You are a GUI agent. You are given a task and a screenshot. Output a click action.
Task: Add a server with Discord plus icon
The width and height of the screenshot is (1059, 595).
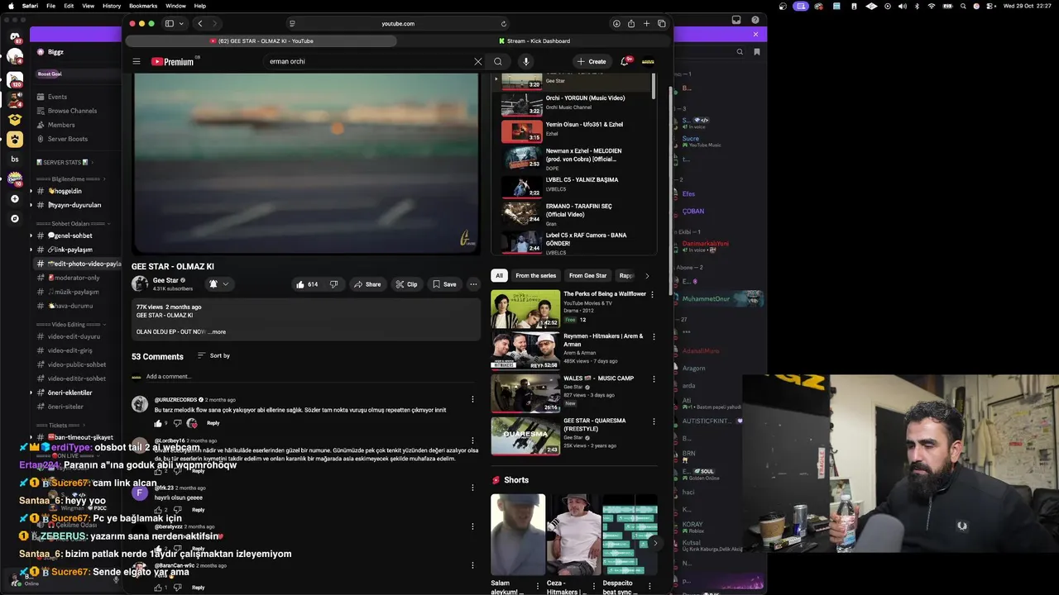(15, 199)
